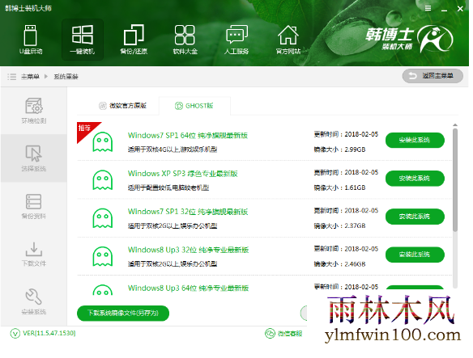Click the 镜像大小：2.46GB text

click(339, 264)
